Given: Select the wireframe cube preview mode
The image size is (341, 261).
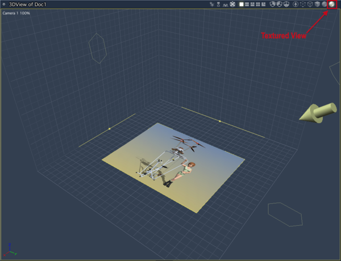Looking at the screenshot, I should click(x=310, y=4).
